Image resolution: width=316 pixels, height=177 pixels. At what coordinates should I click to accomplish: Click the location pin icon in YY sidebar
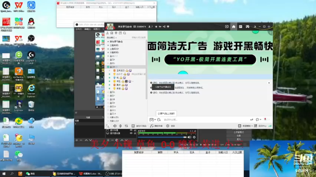pyautogui.click(x=116, y=33)
